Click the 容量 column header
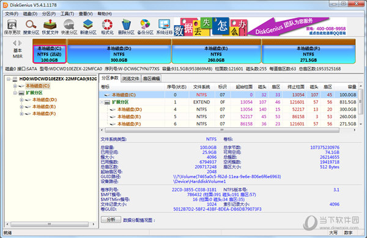Screen dimensions: 367x238 tap(346, 87)
